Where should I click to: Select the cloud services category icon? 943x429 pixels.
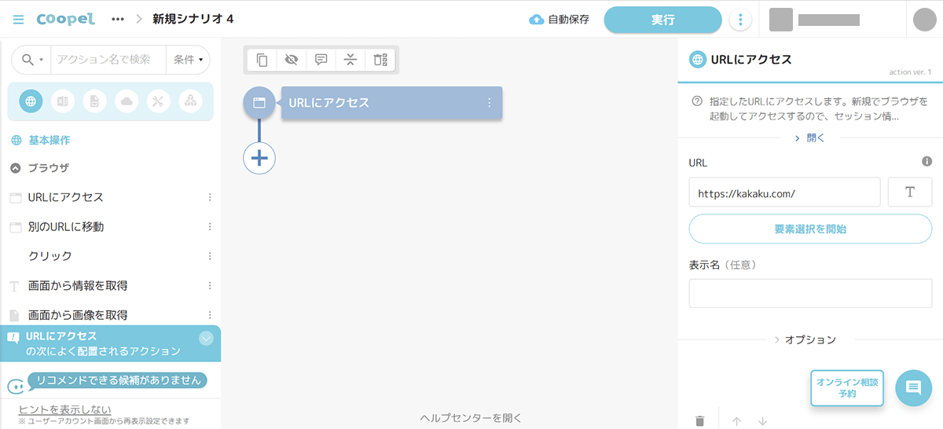tap(127, 101)
